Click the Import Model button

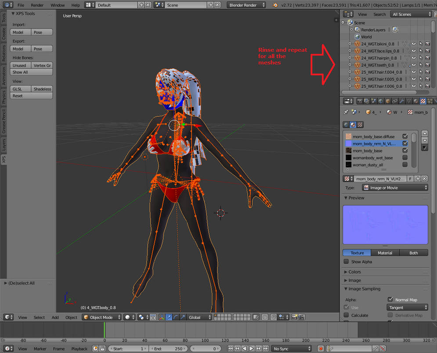pyautogui.click(x=20, y=32)
